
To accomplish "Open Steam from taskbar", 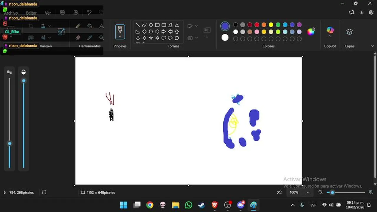I will 202,205.
